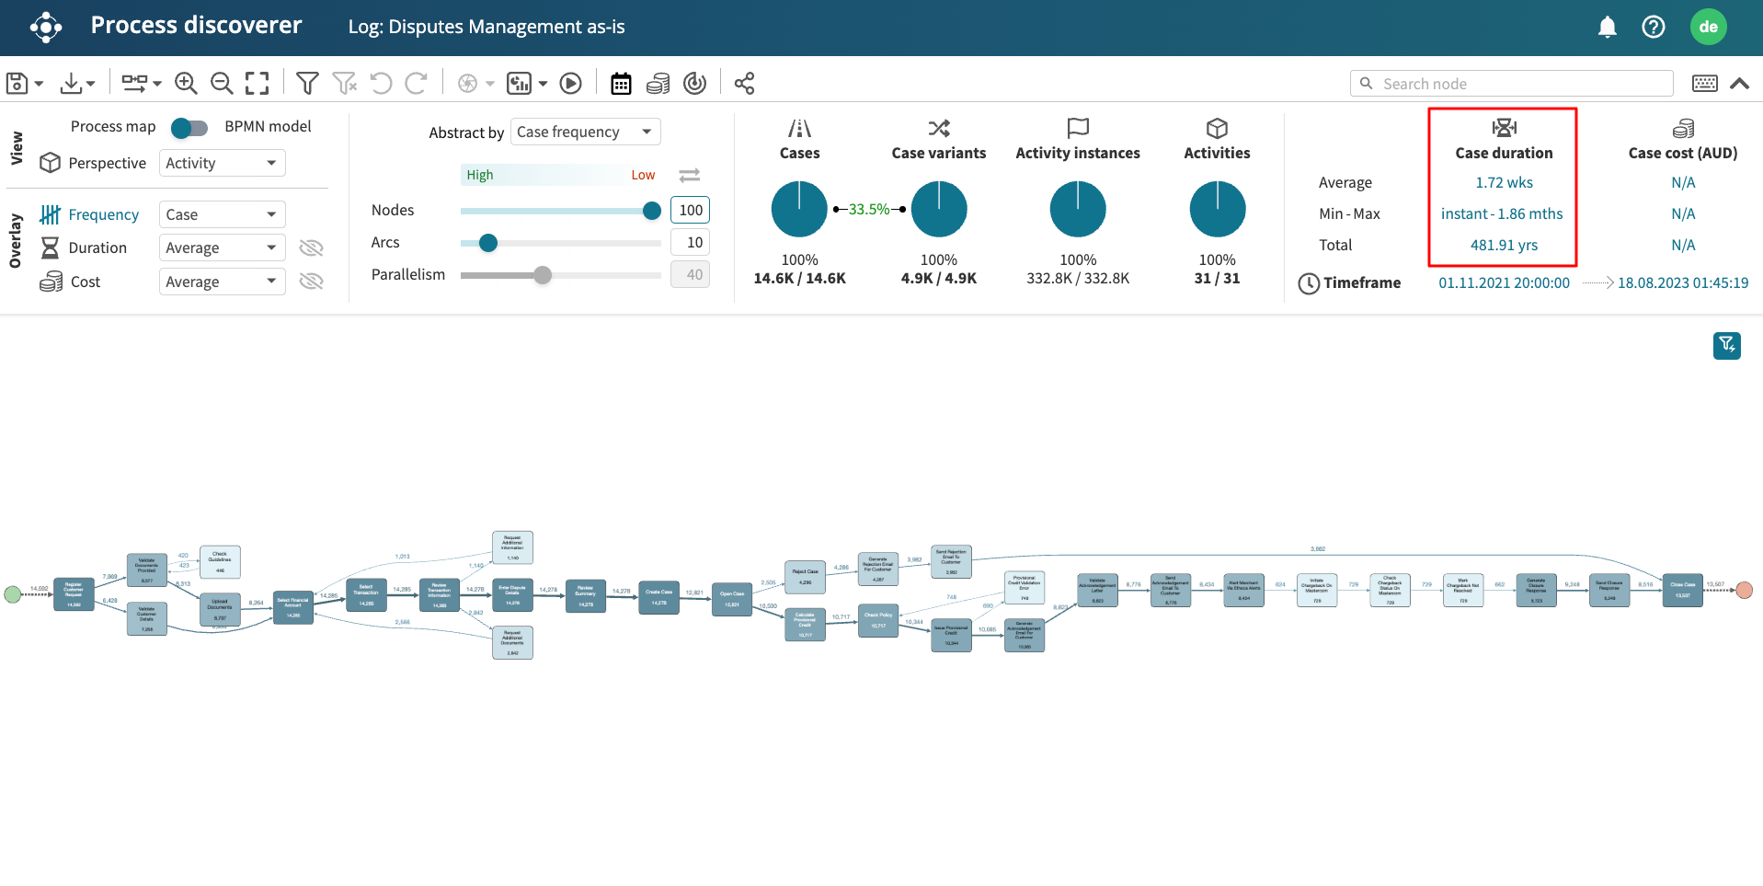Open the filter funnel icon
The image size is (1763, 886).
click(307, 84)
